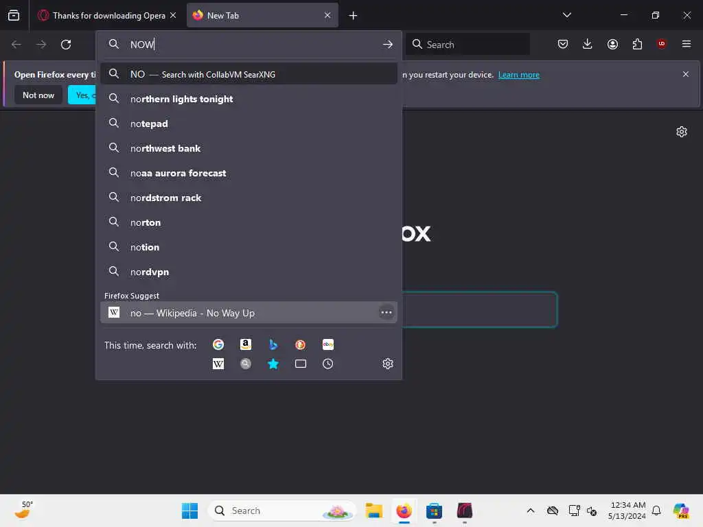The image size is (703, 527).
Task: Click Not now on Firefox prompt
Action: click(x=38, y=95)
